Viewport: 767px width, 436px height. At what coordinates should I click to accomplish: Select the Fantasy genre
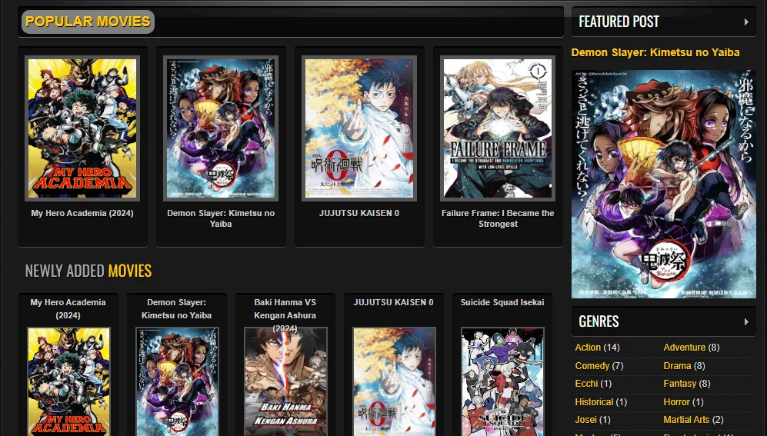point(679,384)
